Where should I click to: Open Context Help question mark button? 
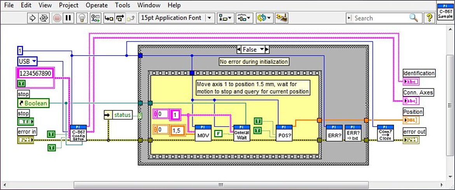429,18
